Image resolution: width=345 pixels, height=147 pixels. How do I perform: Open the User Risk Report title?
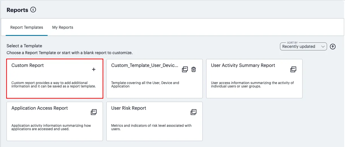coord(129,108)
